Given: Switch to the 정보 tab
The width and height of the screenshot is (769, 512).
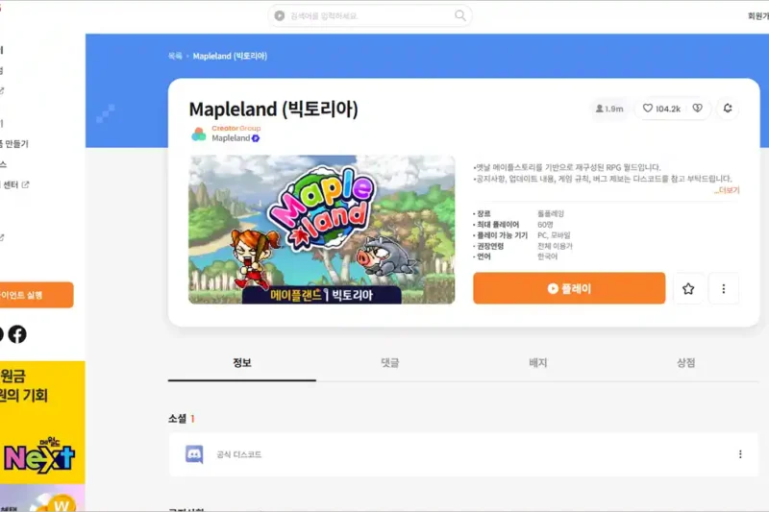Looking at the screenshot, I should (242, 363).
